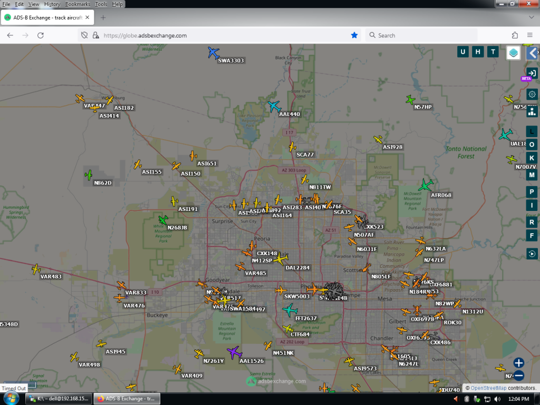Open the statistics podium icon
The width and height of the screenshot is (540, 405).
click(x=532, y=111)
